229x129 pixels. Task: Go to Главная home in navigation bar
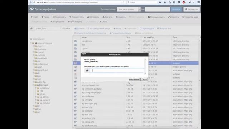[x=79, y=29]
